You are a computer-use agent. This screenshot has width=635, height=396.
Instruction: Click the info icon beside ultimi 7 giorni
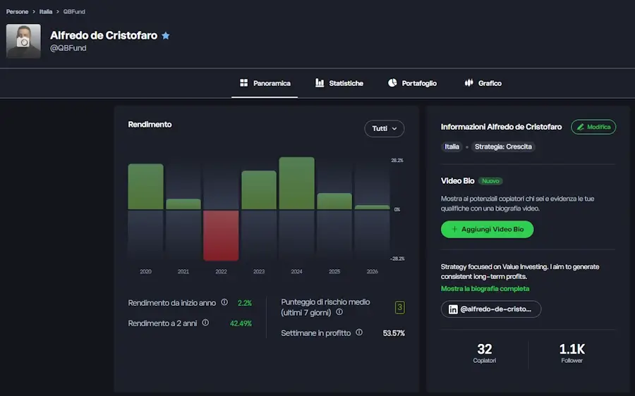click(339, 312)
